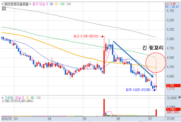Image resolution: width=181 pixels, height=122 pixels.
Task: Click small square marker before 거래량
Action: 2,98
